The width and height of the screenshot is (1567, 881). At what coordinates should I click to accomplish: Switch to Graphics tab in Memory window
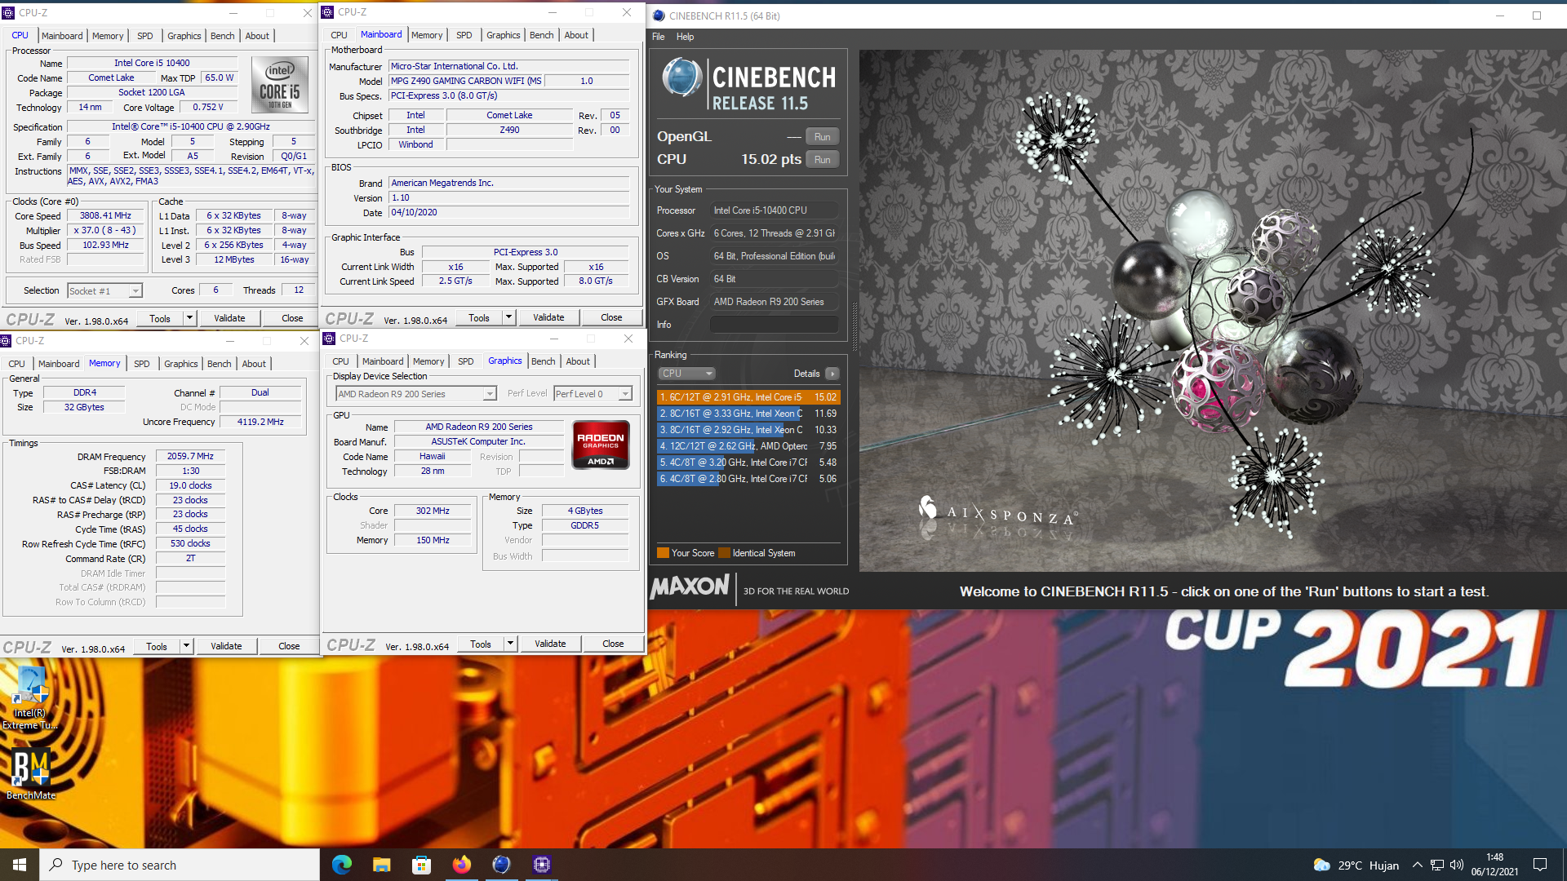click(180, 364)
